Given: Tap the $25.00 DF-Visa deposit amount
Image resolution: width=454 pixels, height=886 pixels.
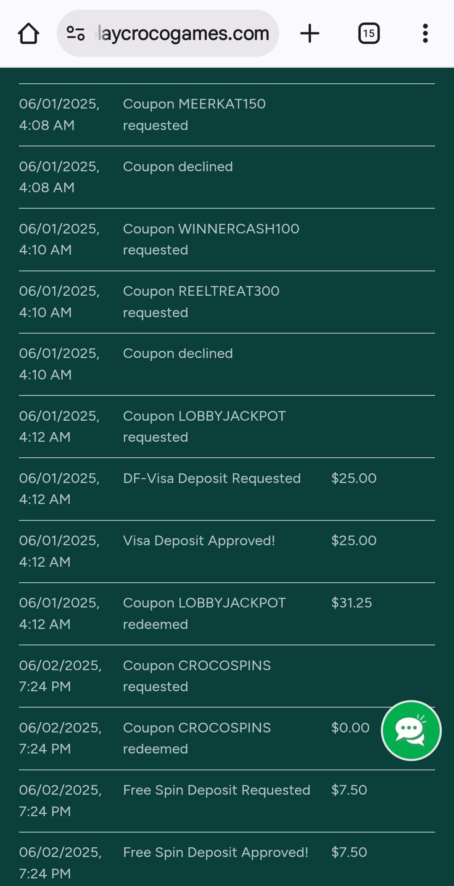Looking at the screenshot, I should coord(354,478).
